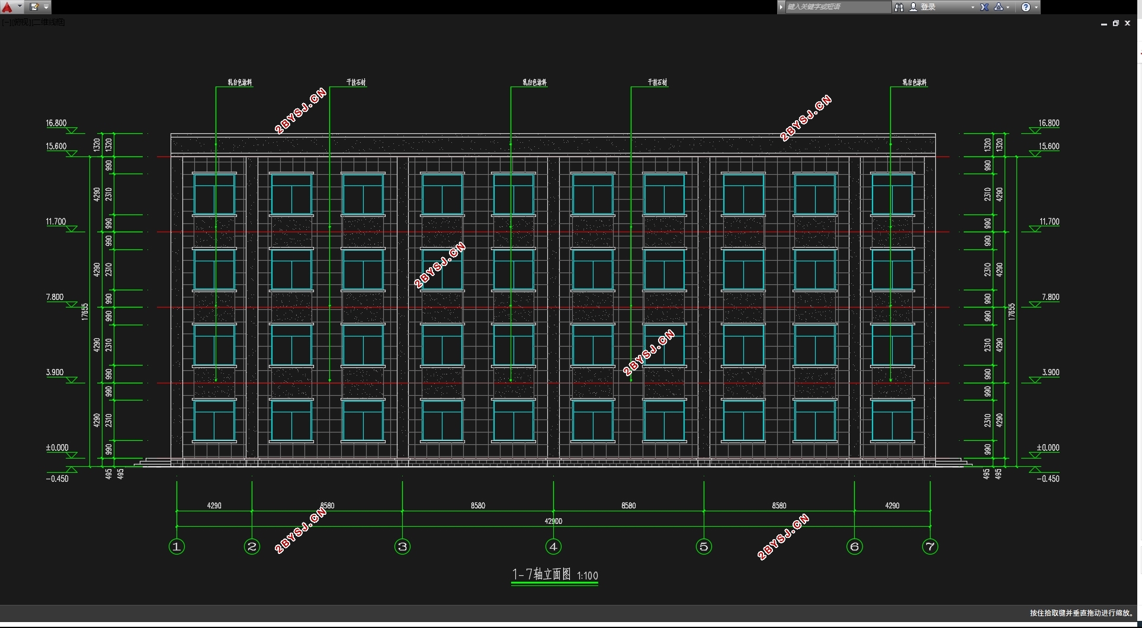Select the 4290 dimension between axes 6 and 7
This screenshot has height=628, width=1142.
click(x=892, y=505)
